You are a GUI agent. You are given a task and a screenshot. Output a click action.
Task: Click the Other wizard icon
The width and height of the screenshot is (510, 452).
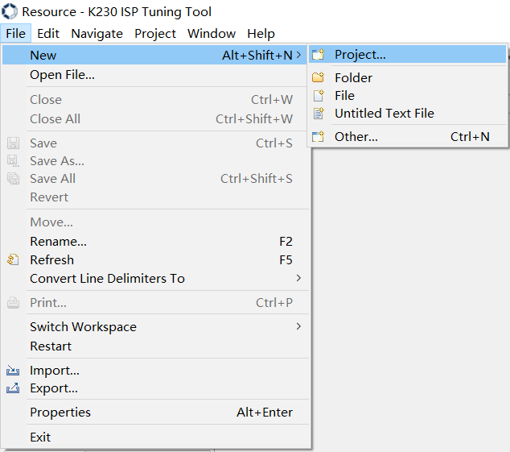(319, 137)
